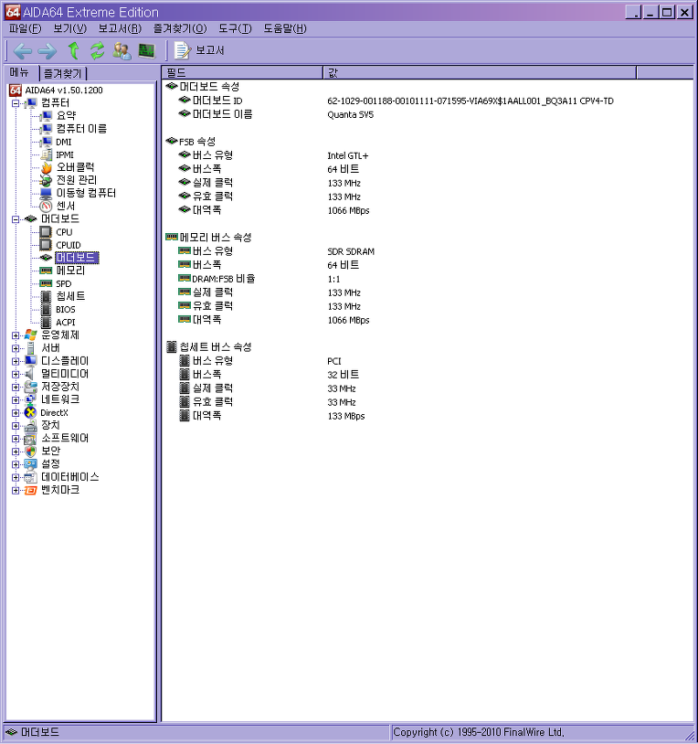Click the 전원 관리 power management icon
This screenshot has height=744, width=698.
click(46, 180)
